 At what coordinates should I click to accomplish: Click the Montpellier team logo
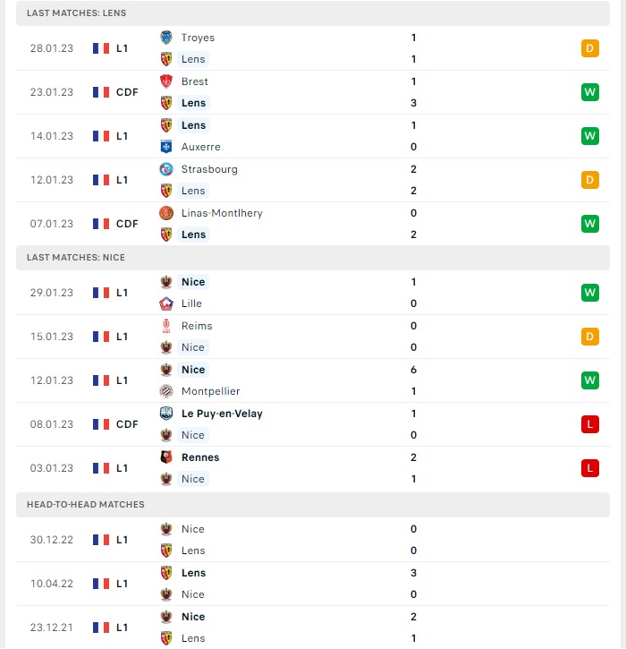[x=166, y=391]
